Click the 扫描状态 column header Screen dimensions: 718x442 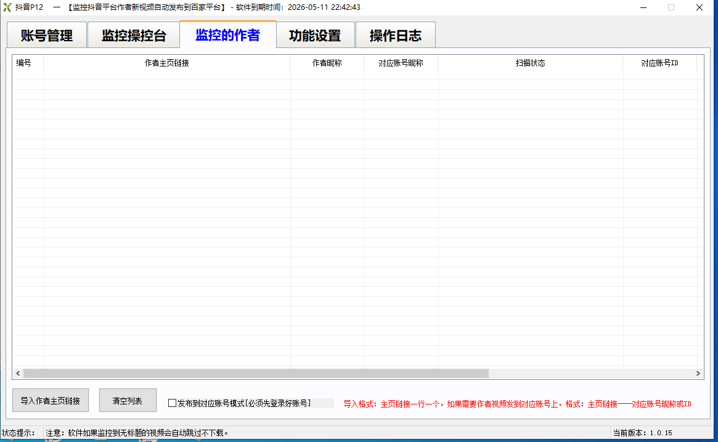tap(530, 63)
